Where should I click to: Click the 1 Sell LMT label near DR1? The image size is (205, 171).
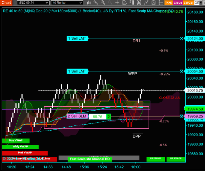pos(77,38)
